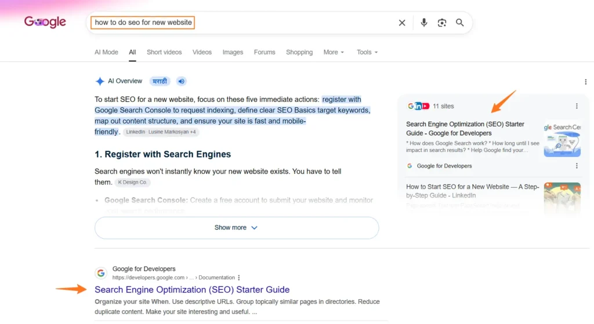The image size is (594, 324).
Task: Open the Forums tab
Action: pos(265,52)
